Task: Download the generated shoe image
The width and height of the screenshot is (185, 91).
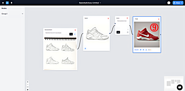Action: coord(146,50)
